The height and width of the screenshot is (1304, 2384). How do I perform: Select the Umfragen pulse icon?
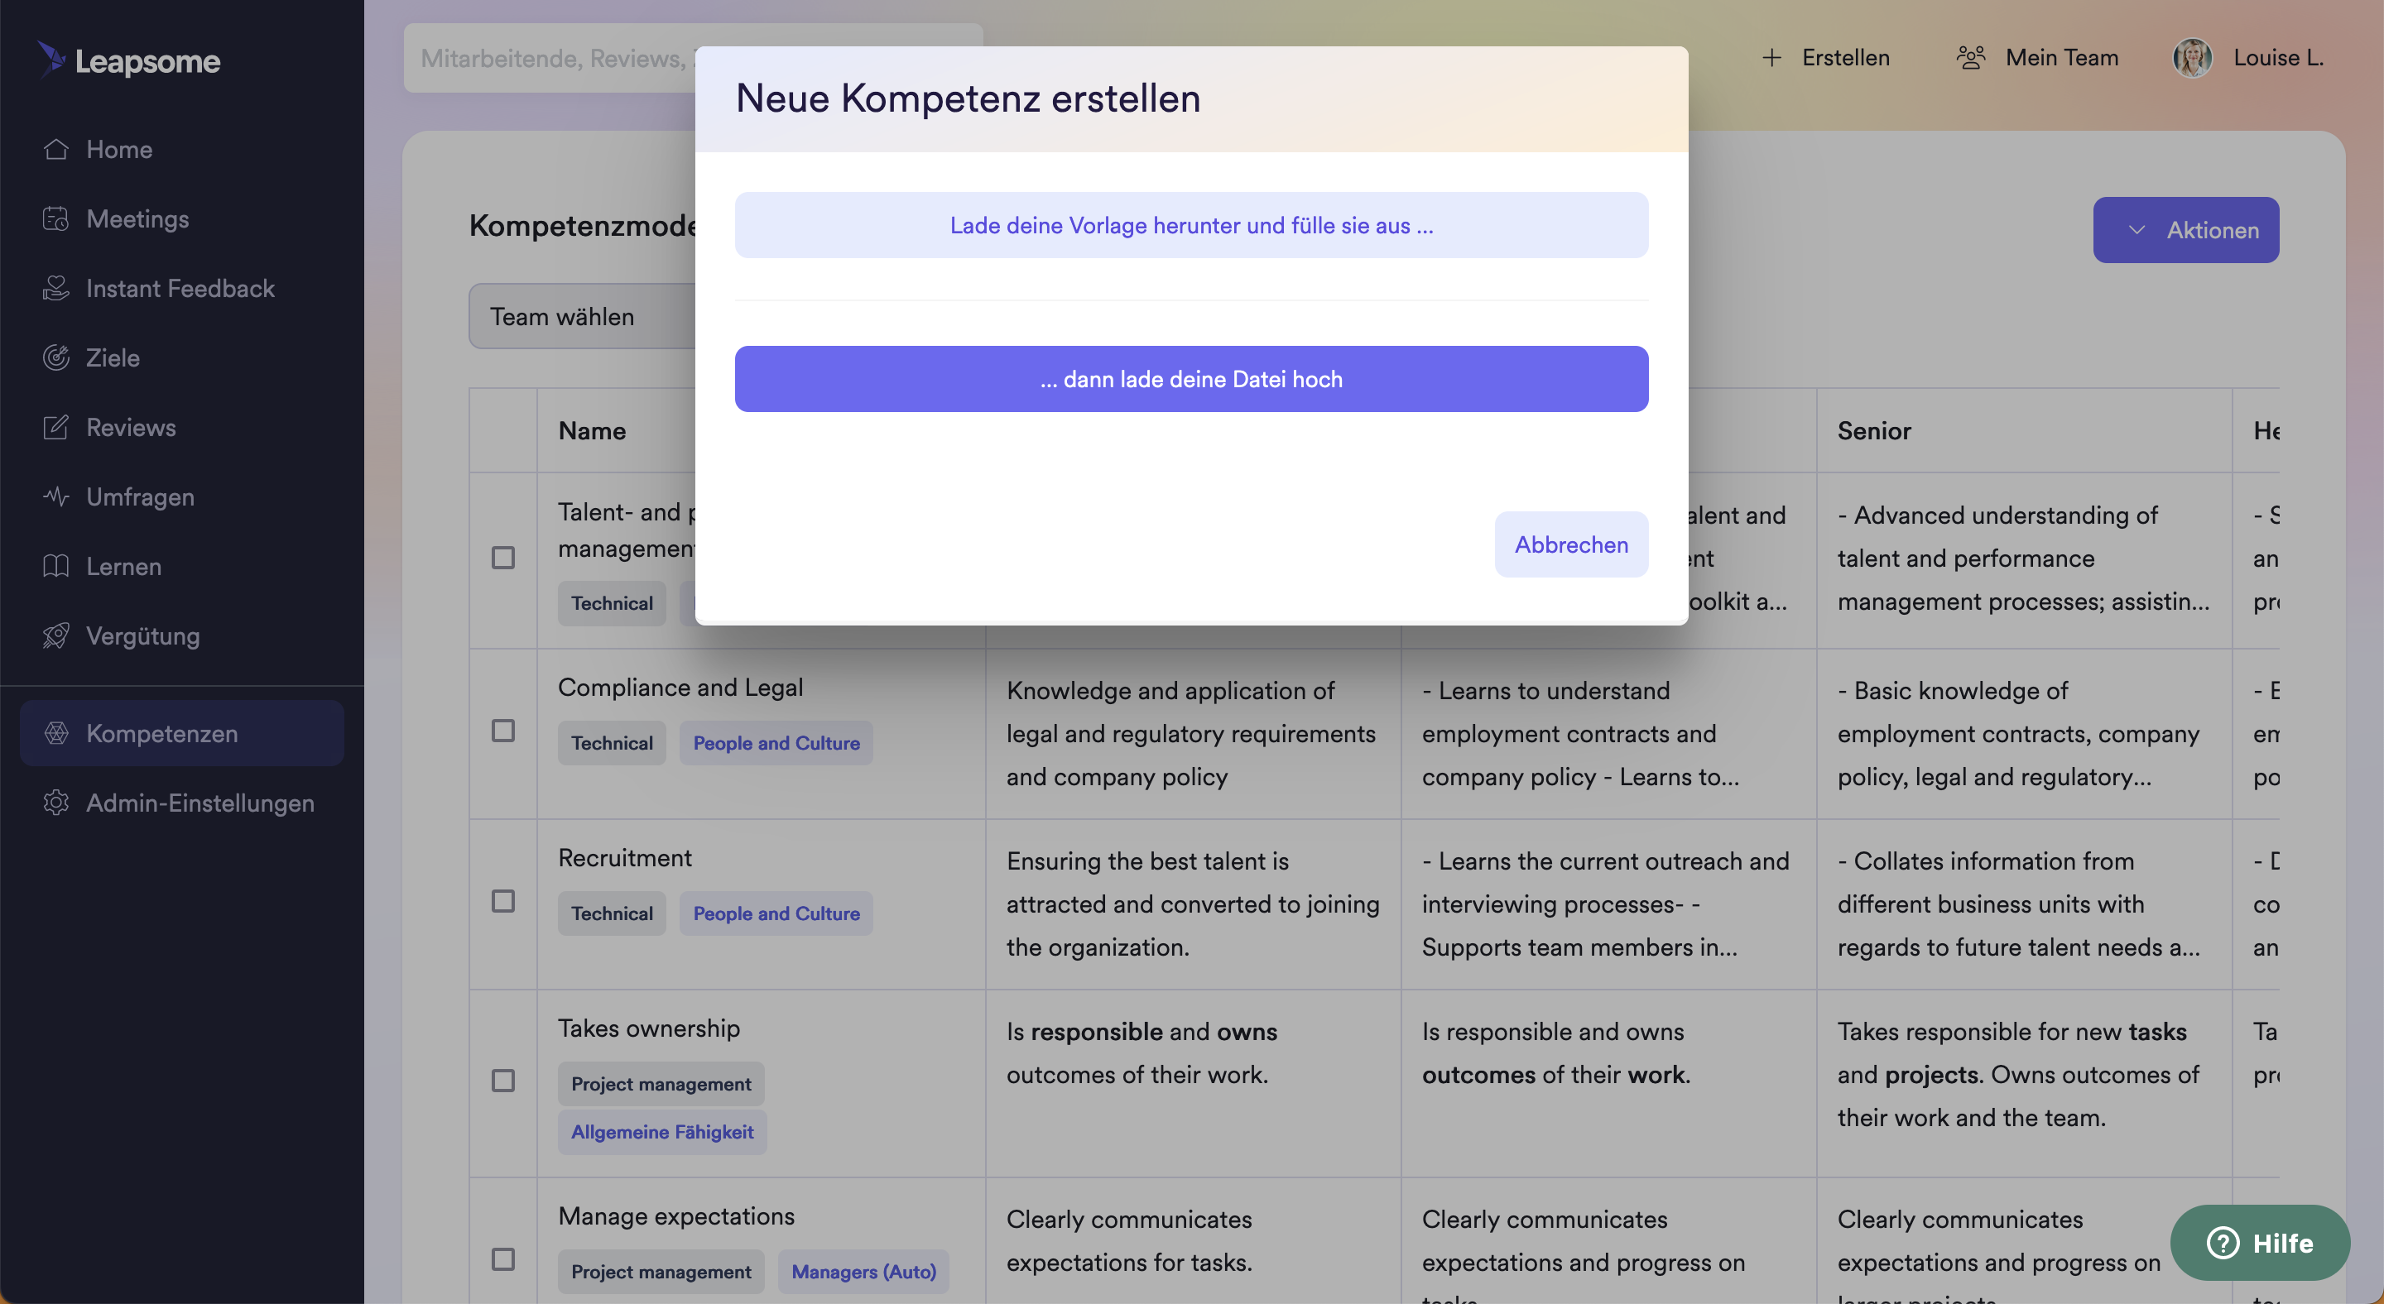click(55, 496)
